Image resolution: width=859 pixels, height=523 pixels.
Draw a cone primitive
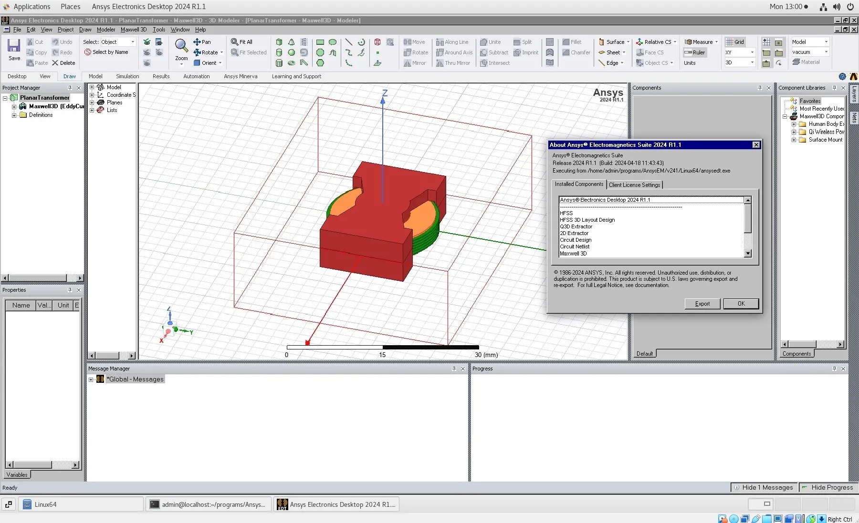click(291, 42)
